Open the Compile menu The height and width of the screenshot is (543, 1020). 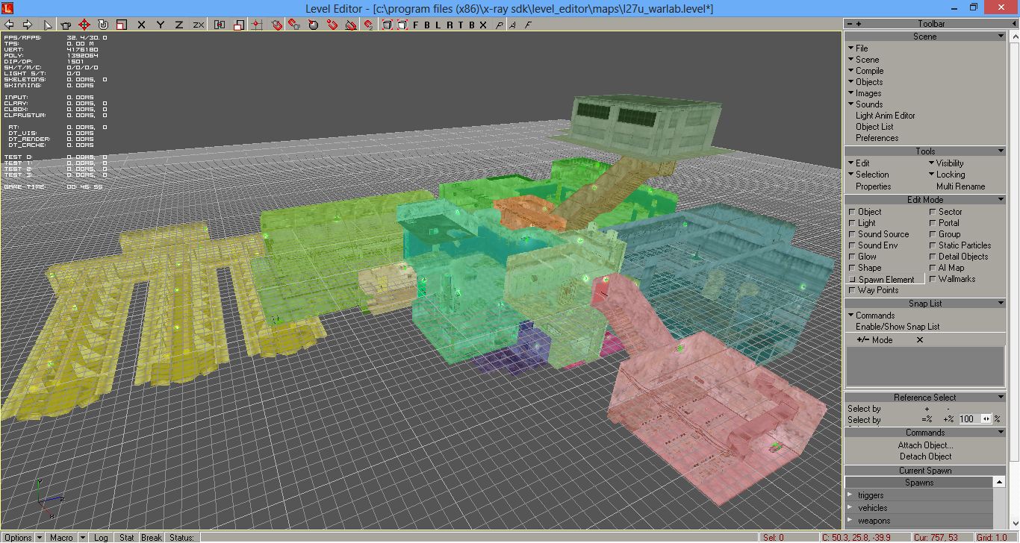tap(868, 71)
